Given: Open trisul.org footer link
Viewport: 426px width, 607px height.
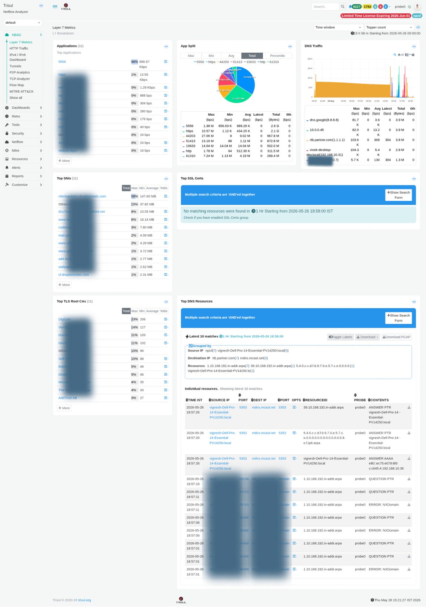Looking at the screenshot, I should [84, 600].
